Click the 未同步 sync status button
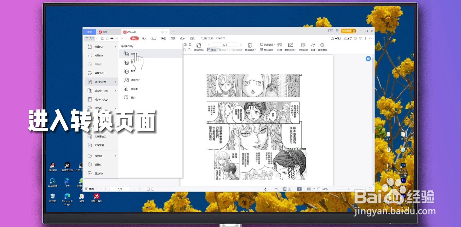461x227 pixels. tap(336, 38)
